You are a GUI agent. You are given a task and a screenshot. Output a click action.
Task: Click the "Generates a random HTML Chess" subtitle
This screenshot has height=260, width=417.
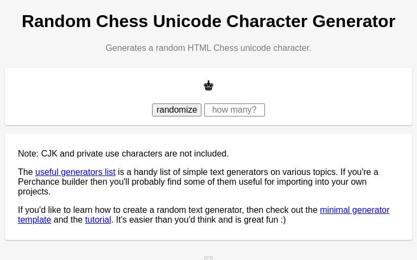tap(208, 48)
